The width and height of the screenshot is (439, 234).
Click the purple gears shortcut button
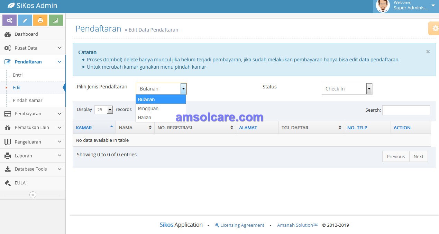pos(9,20)
